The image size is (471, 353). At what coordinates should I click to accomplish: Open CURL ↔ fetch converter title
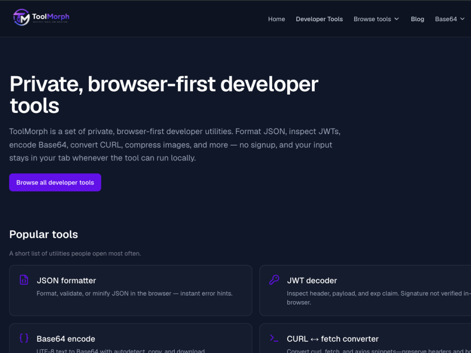pyautogui.click(x=333, y=338)
